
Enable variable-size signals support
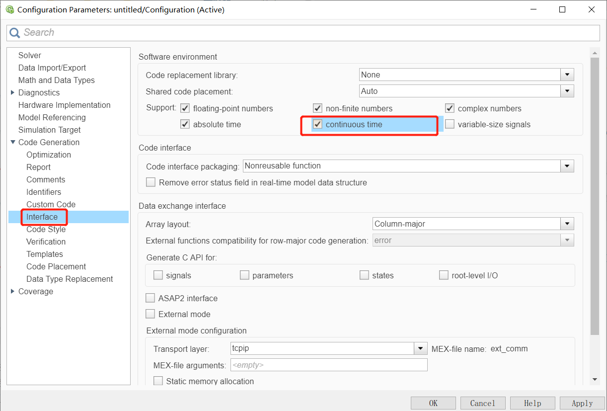[450, 124]
